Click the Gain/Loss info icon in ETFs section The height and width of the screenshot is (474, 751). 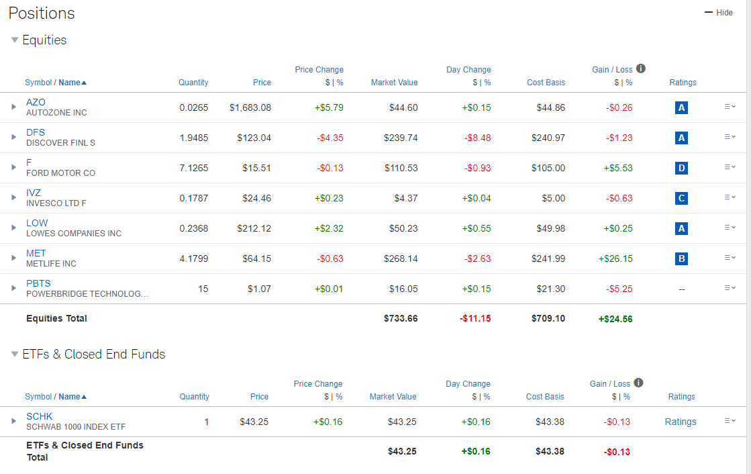coord(638,383)
